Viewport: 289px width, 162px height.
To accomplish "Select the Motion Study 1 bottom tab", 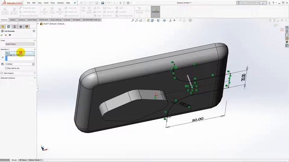I will (35, 160).
